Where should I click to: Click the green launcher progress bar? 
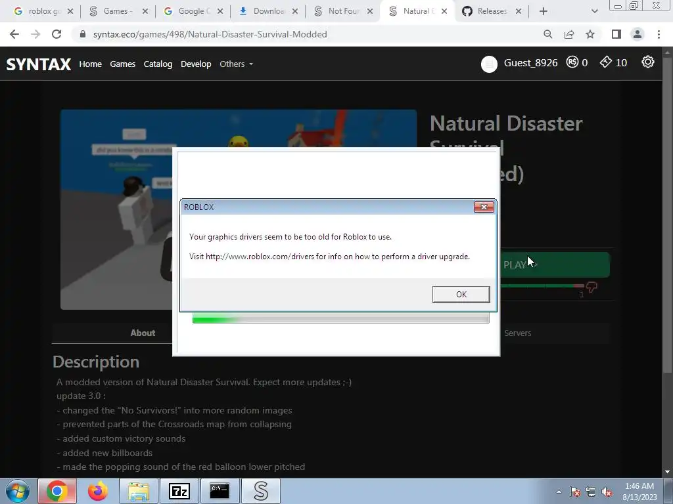click(340, 318)
